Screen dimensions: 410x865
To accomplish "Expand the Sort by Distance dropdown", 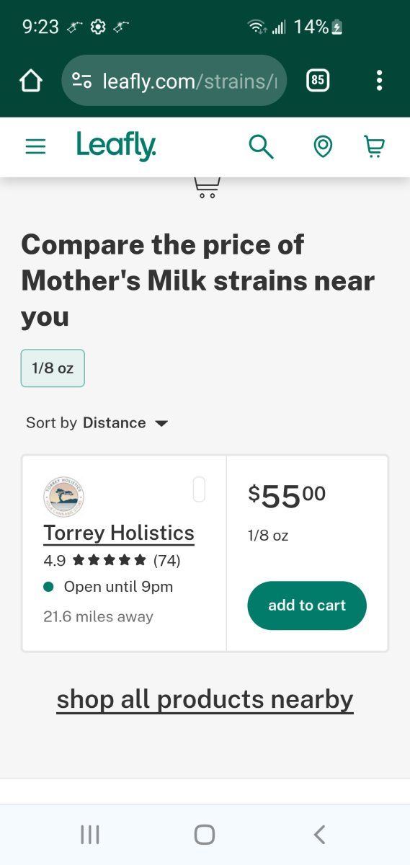I will click(97, 422).
